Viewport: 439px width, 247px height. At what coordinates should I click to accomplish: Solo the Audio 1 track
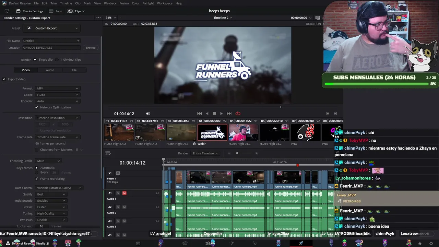pyautogui.click(x=118, y=193)
